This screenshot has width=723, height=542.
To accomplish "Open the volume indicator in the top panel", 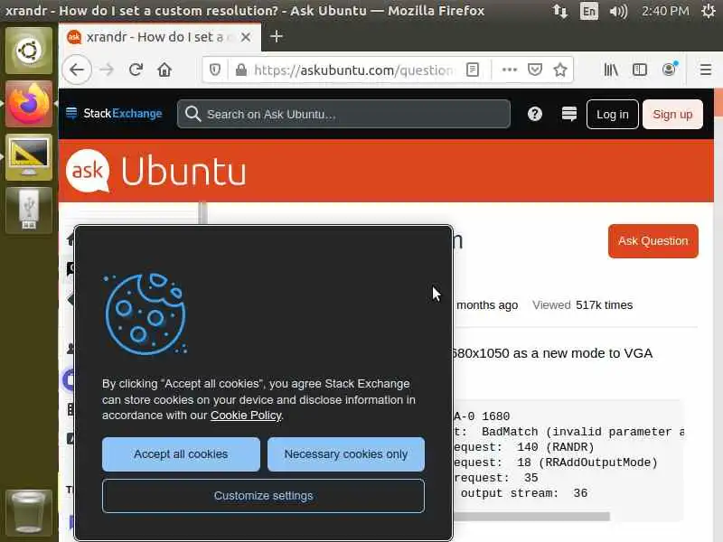I will click(618, 11).
